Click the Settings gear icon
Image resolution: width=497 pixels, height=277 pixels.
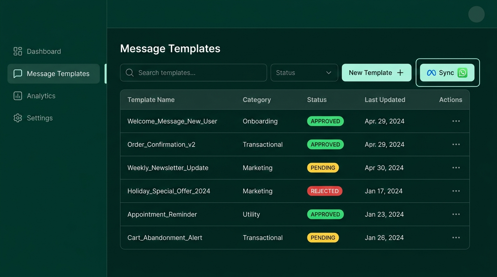tap(18, 118)
